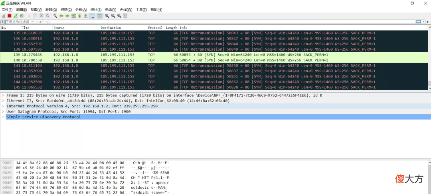Restart the current capture
431x194 pixels.
point(16,16)
